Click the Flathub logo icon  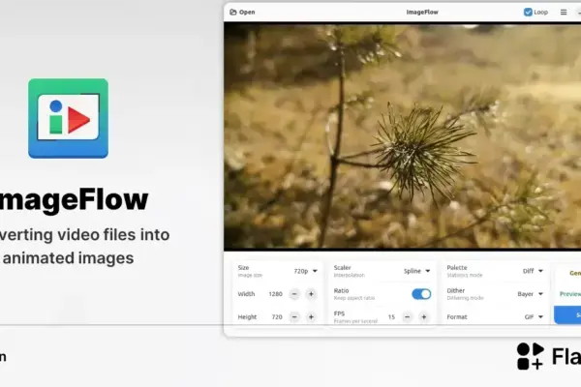point(531,356)
